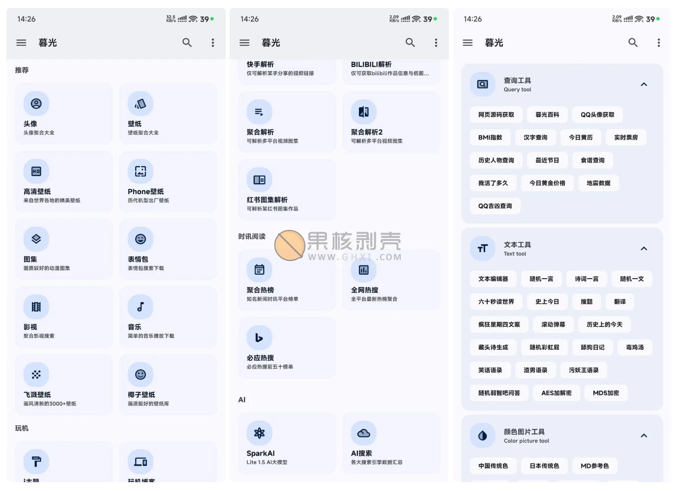Viewport: 677px width, 491px height.
Task: Tap search icon in the right screen
Action: [x=633, y=43]
